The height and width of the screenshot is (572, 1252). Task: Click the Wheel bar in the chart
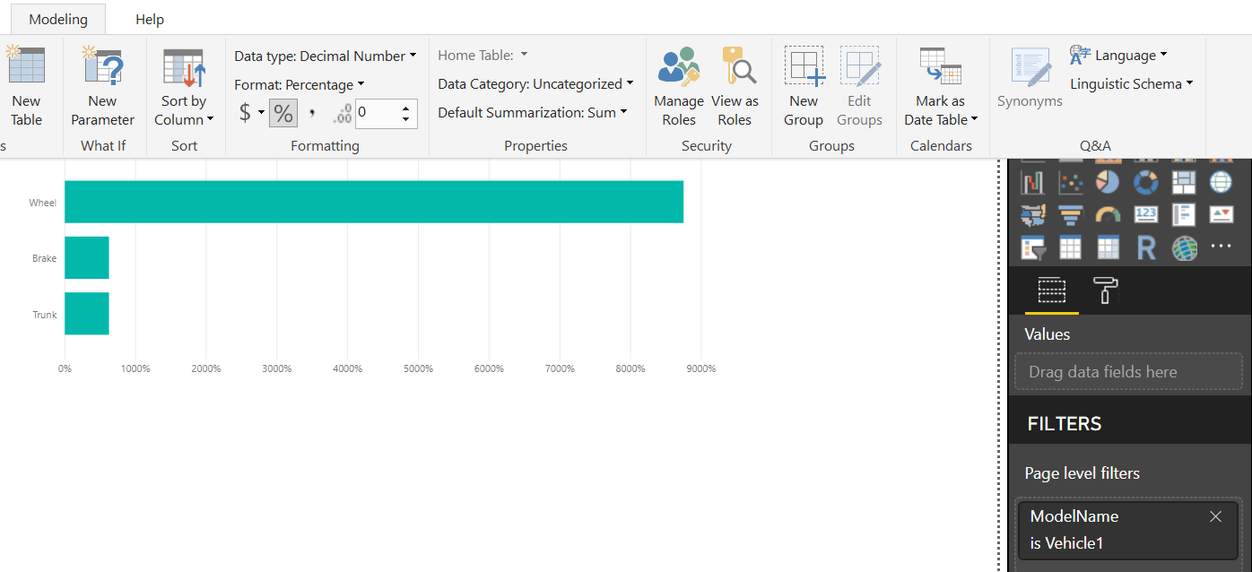tap(374, 202)
